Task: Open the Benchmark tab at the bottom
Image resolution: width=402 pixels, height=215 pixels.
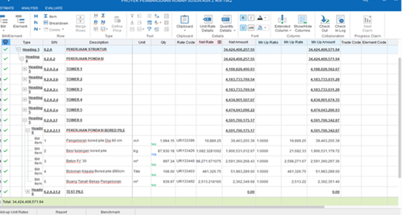Action: click(110, 212)
